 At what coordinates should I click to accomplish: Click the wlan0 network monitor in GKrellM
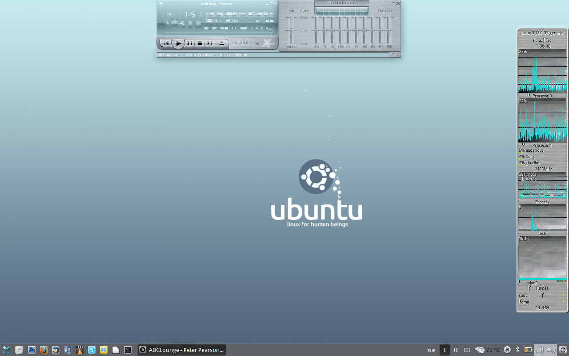click(542, 258)
